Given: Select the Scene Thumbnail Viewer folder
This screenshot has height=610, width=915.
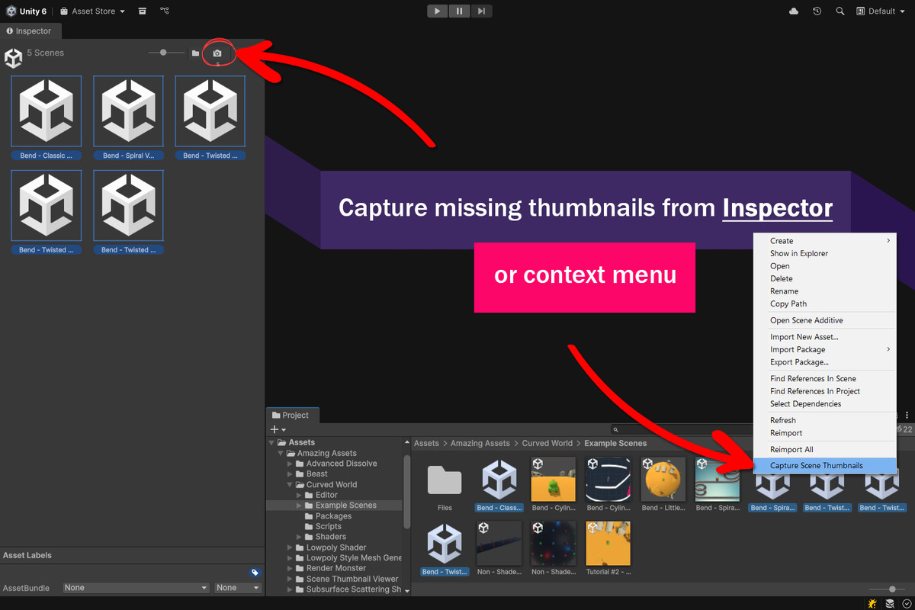Looking at the screenshot, I should pos(352,579).
